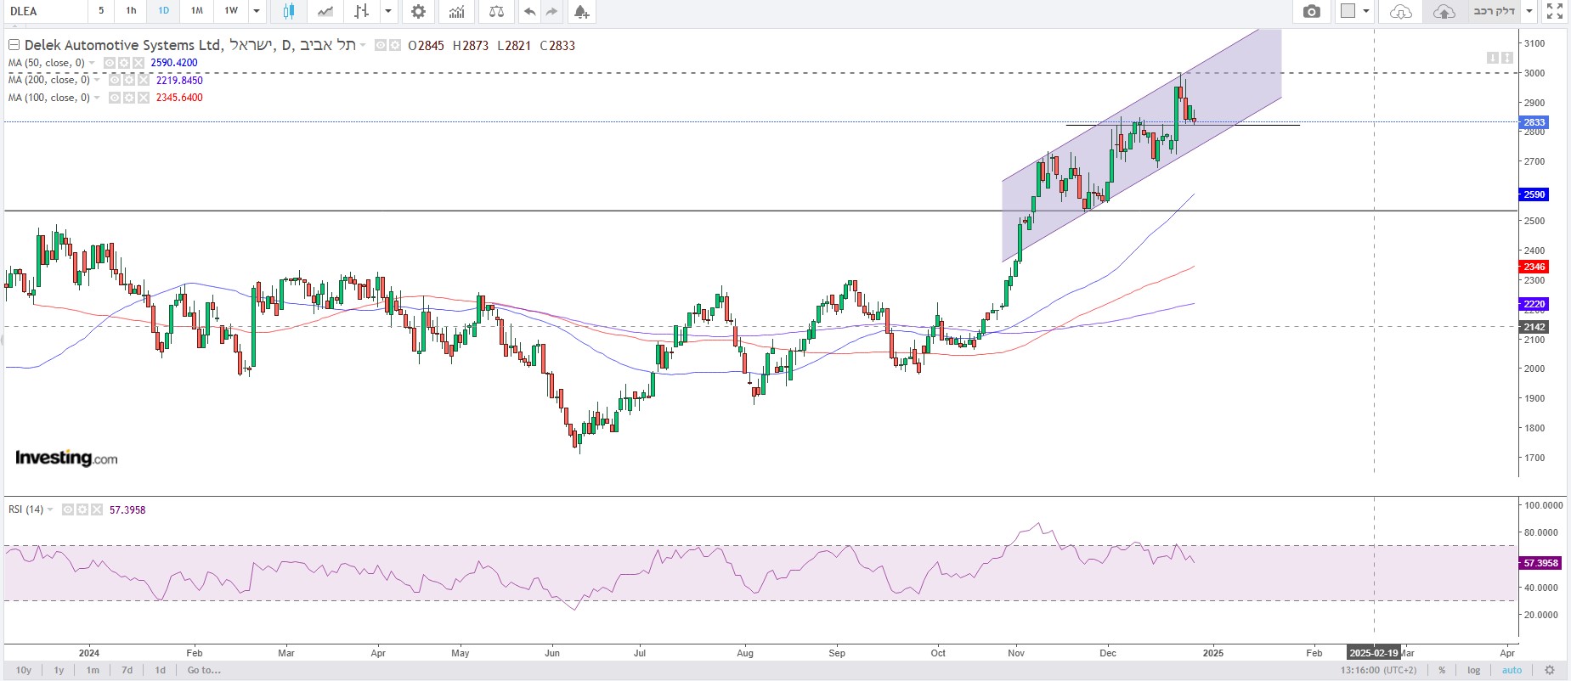Undo the last chart action
The height and width of the screenshot is (681, 1571).
point(530,11)
